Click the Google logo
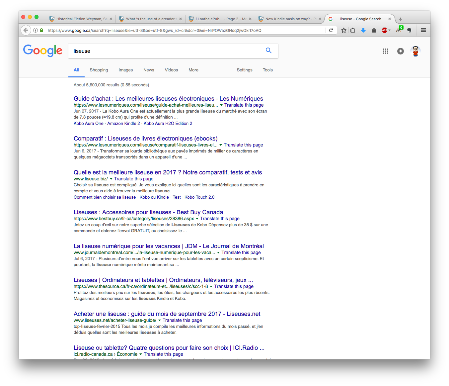The height and width of the screenshot is (386, 449). coord(43,50)
